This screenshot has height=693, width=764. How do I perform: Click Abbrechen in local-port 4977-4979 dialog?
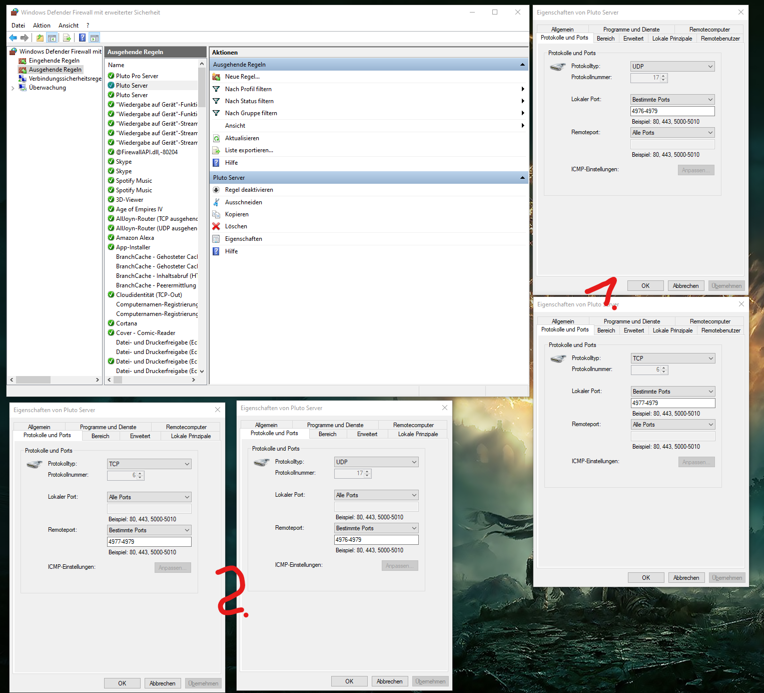coord(686,578)
